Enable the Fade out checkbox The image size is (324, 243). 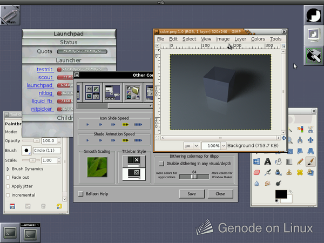tap(8, 177)
